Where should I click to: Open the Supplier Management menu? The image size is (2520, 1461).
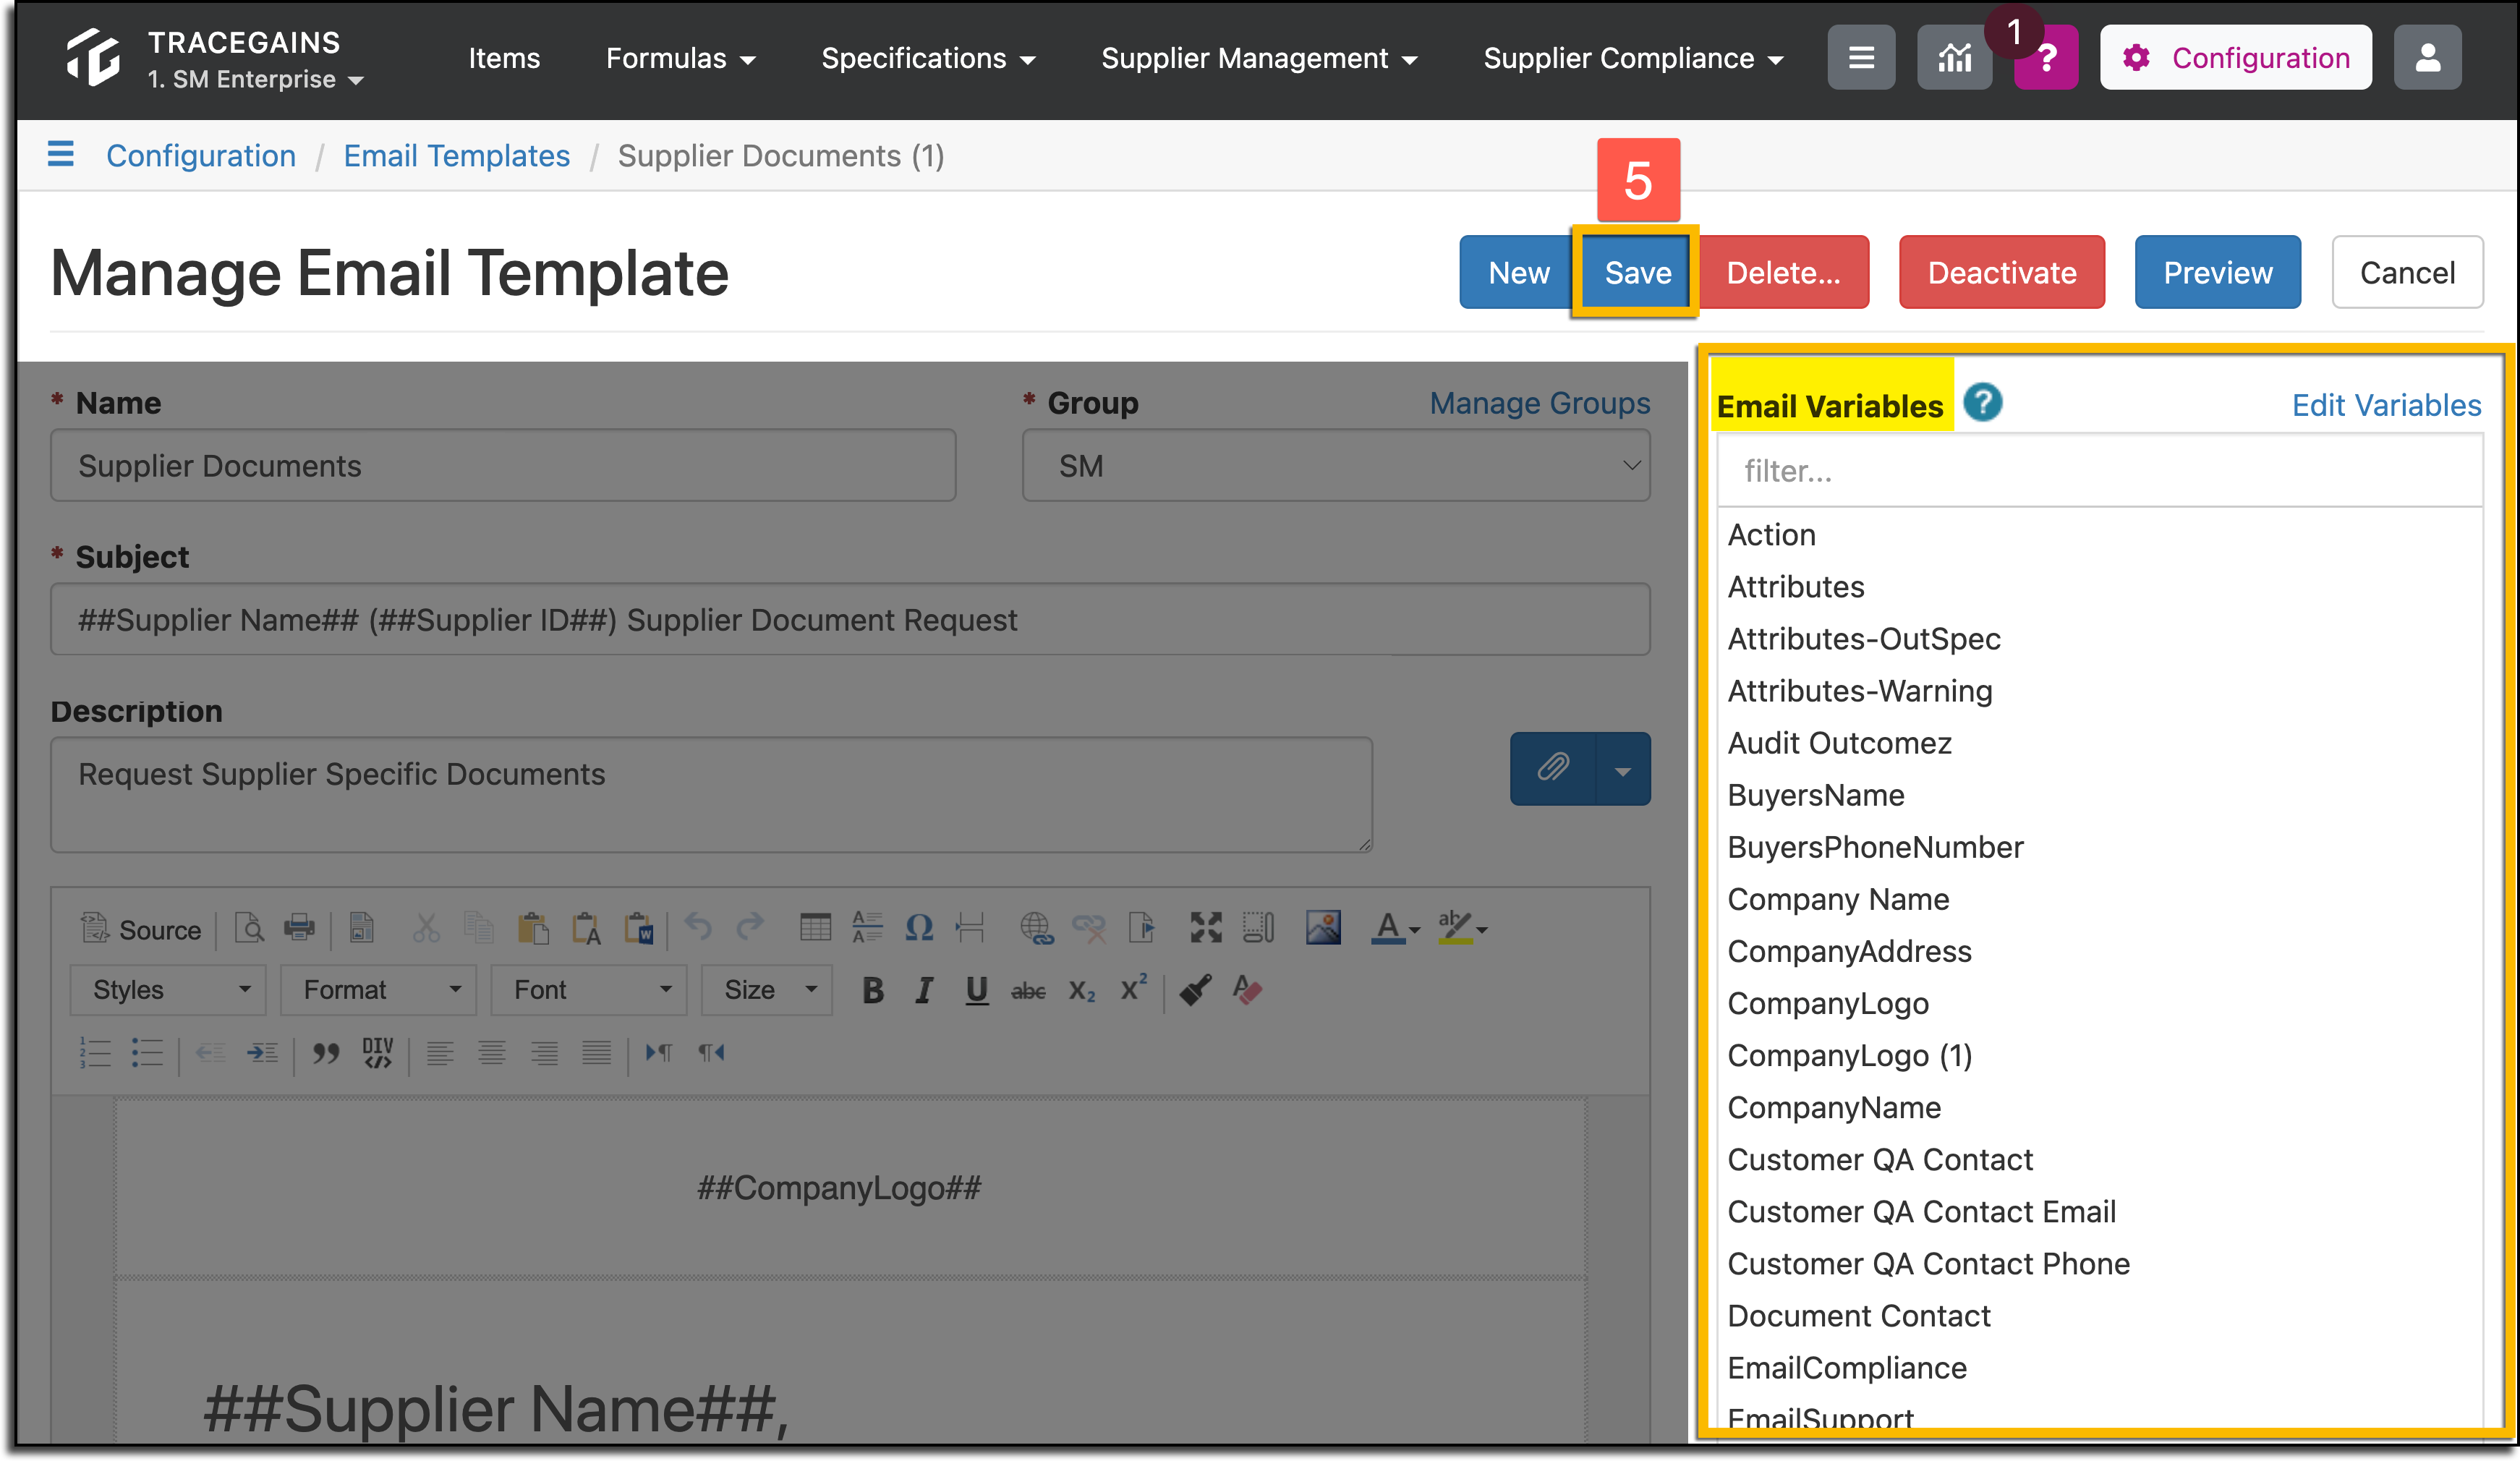(x=1258, y=58)
